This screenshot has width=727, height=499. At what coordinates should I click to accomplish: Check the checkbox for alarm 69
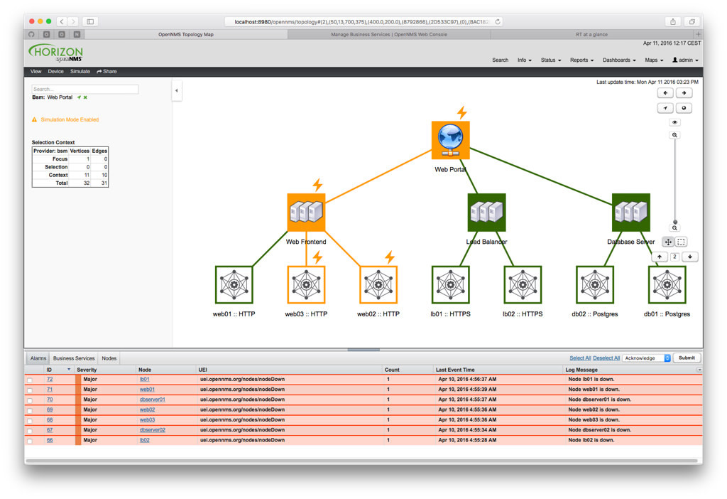[30, 411]
